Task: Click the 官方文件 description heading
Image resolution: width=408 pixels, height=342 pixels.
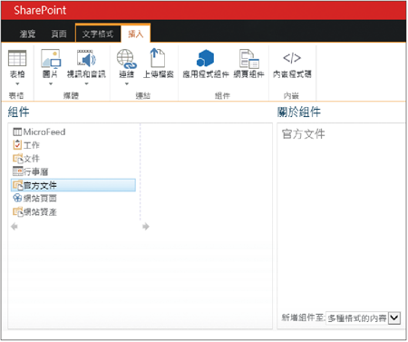Action: (x=303, y=134)
